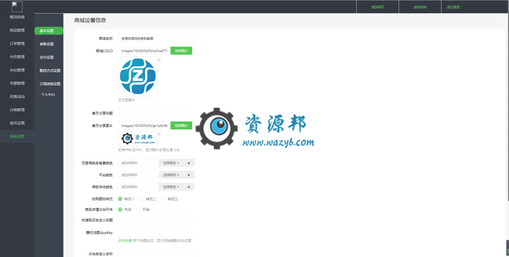Open 优惠活动 in the sidebar
The height and width of the screenshot is (257, 509).
pos(17,97)
